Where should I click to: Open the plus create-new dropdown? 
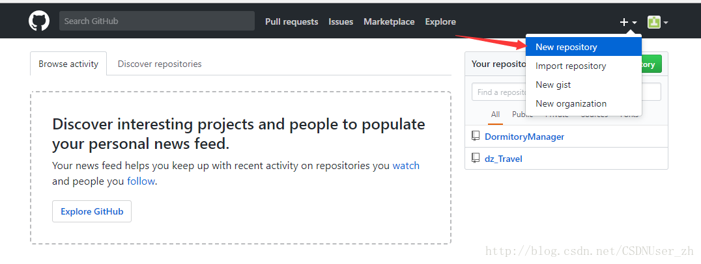pyautogui.click(x=628, y=22)
